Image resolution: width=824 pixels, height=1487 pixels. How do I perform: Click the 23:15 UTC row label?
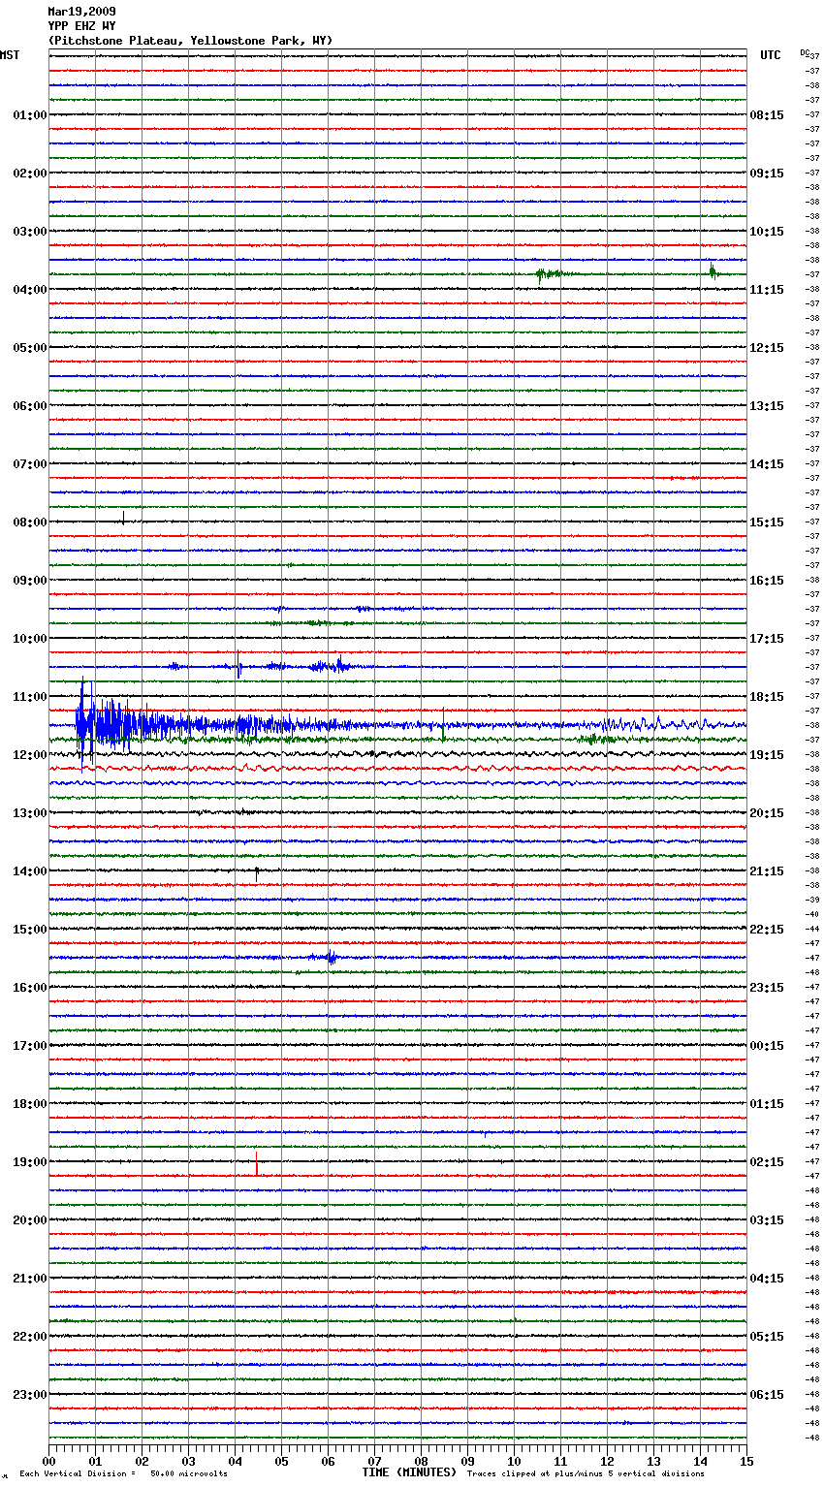tap(767, 988)
